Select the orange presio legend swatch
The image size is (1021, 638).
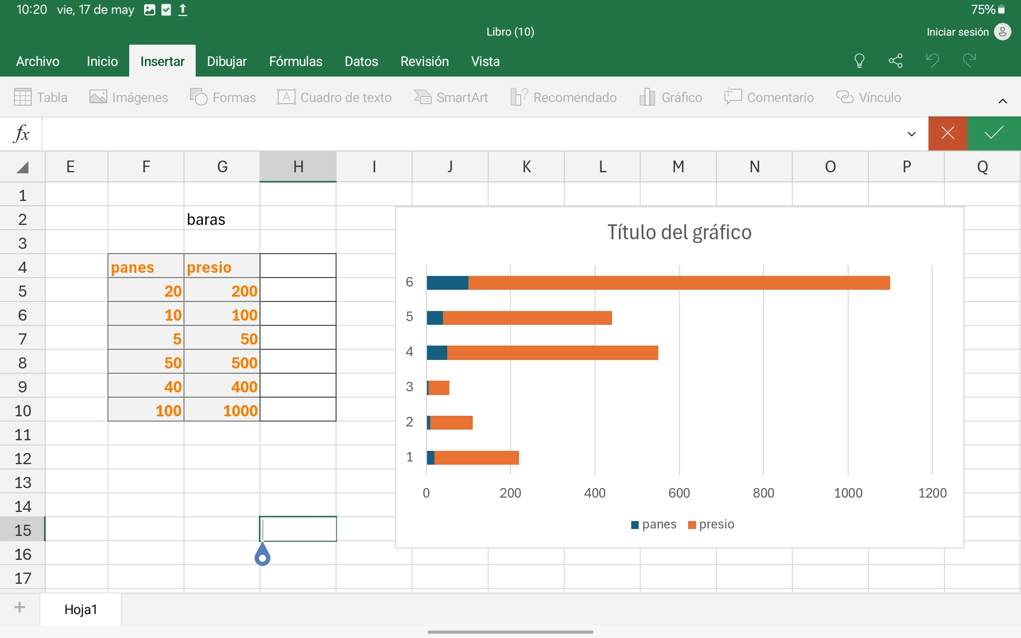pyautogui.click(x=692, y=525)
